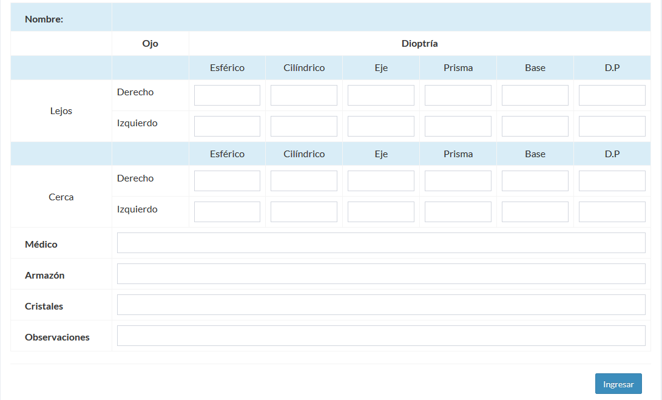Image resolution: width=662 pixels, height=400 pixels.
Task: Focus Lejos Derecho Eje input field
Action: [x=381, y=95]
